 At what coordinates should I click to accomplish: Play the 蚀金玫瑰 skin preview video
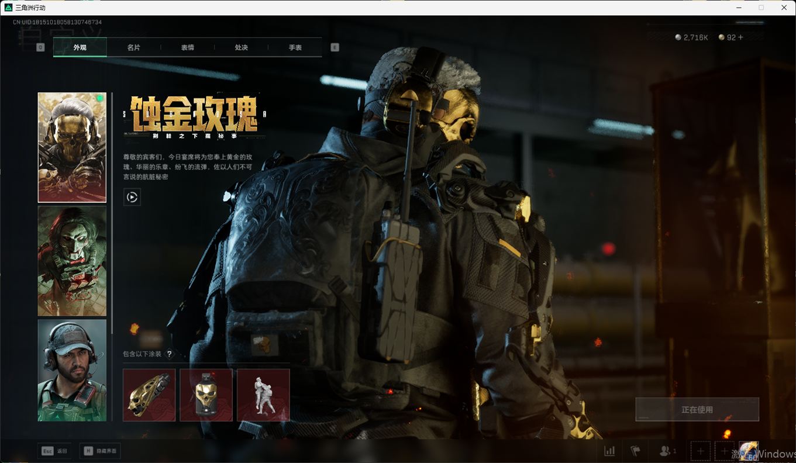point(132,197)
